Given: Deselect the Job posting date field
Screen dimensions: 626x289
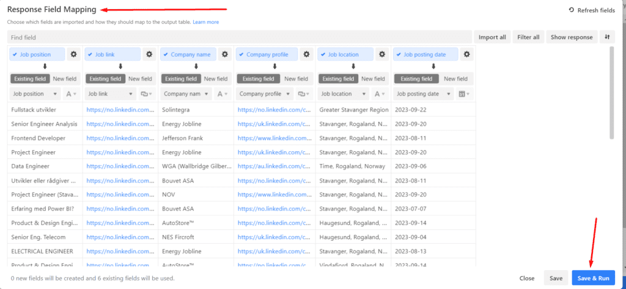Looking at the screenshot, I should [400, 54].
